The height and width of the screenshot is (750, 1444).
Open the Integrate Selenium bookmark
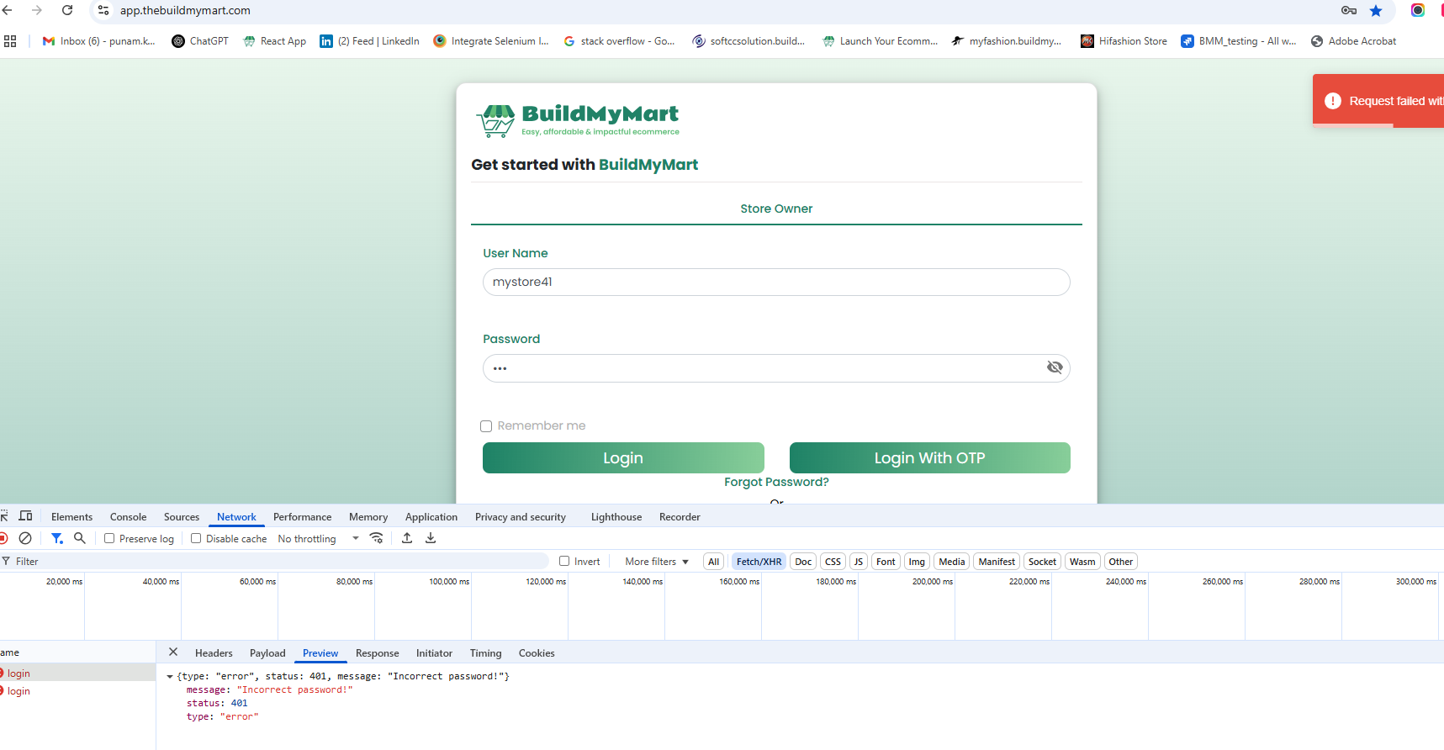point(491,40)
